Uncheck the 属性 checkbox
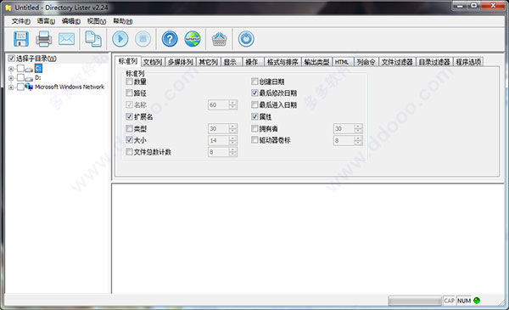Screen dimensions: 509x310 pyautogui.click(x=255, y=116)
